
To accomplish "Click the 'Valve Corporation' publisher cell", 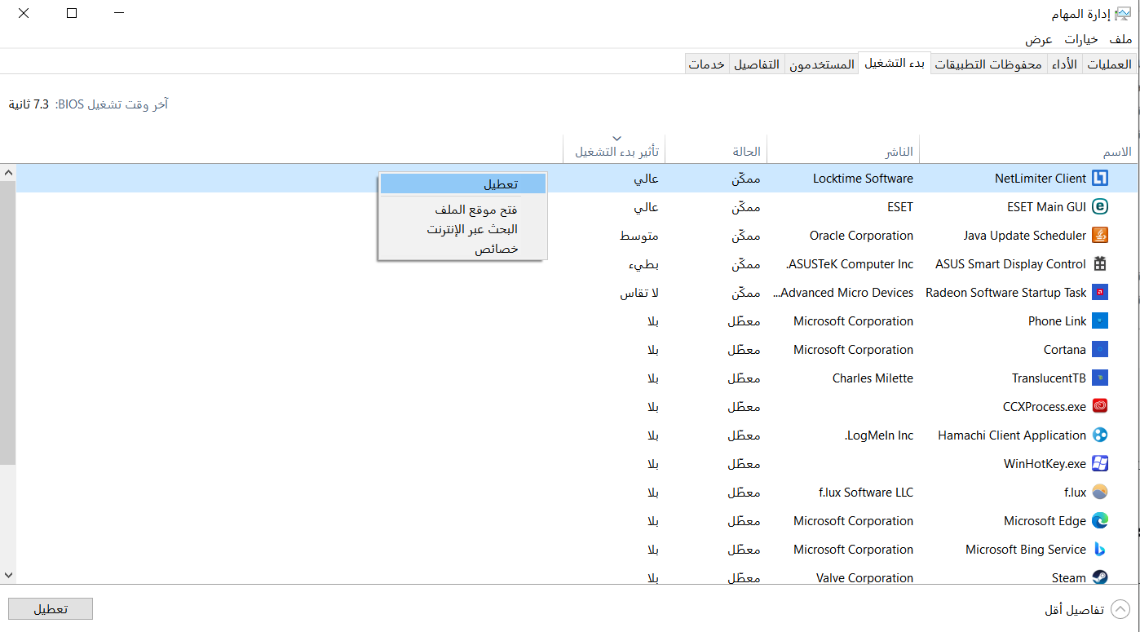I will (x=864, y=578).
